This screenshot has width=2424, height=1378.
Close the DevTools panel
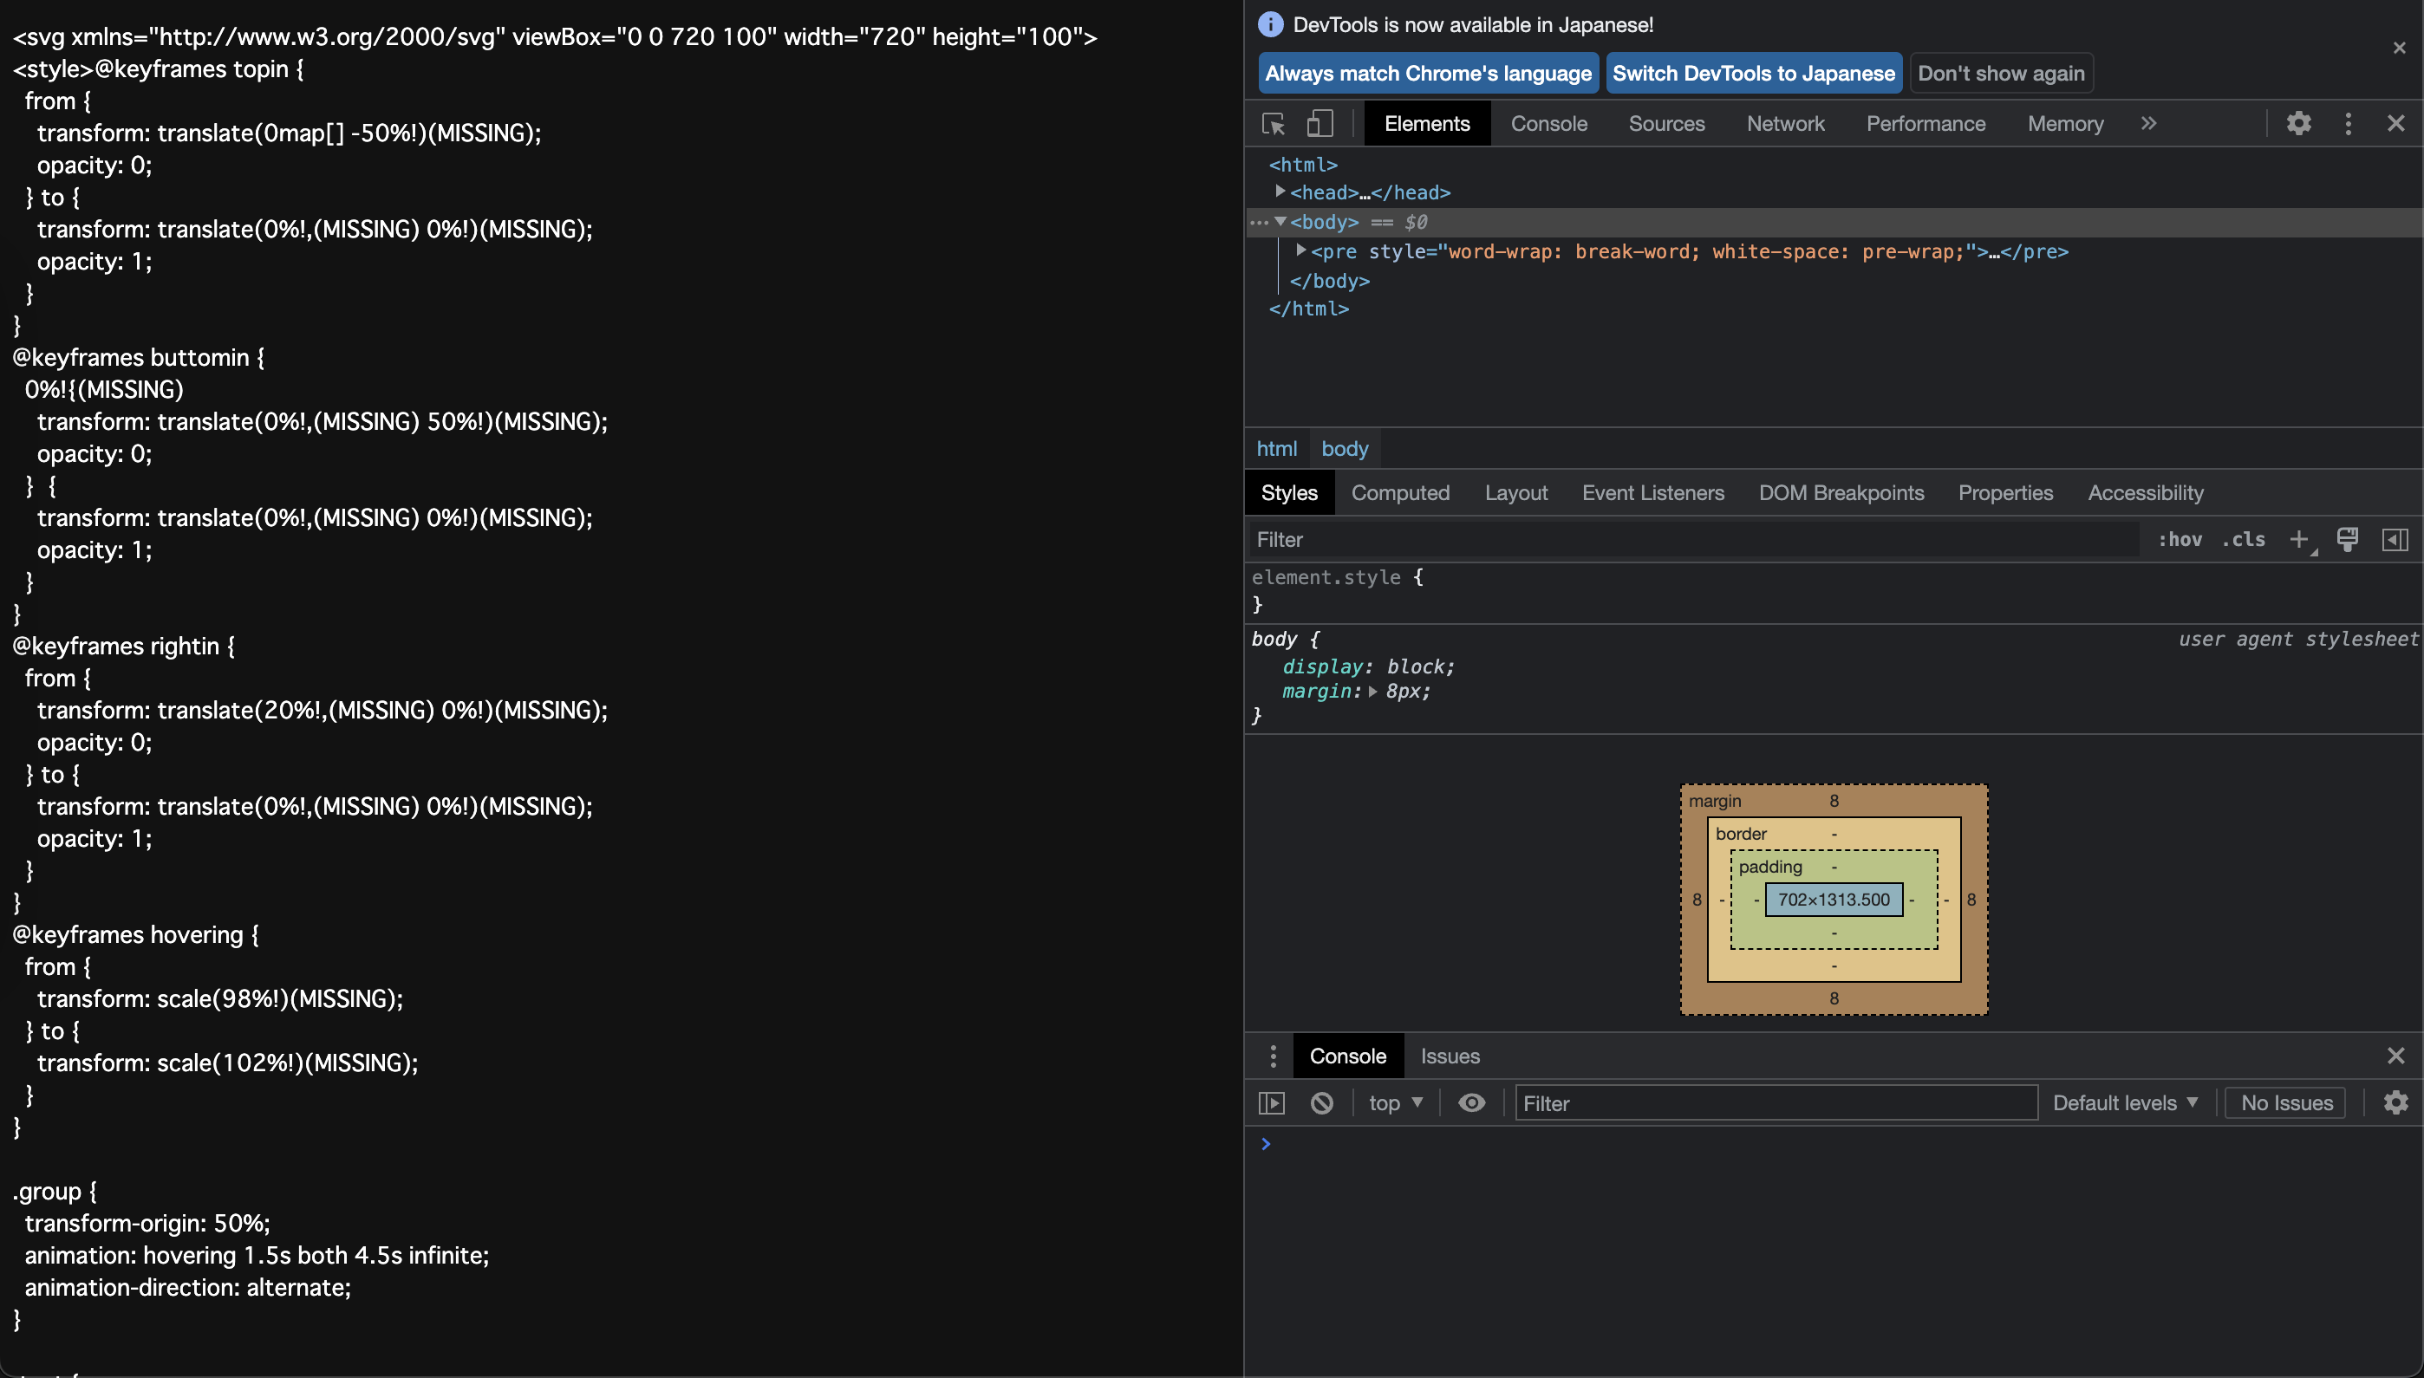[2395, 124]
